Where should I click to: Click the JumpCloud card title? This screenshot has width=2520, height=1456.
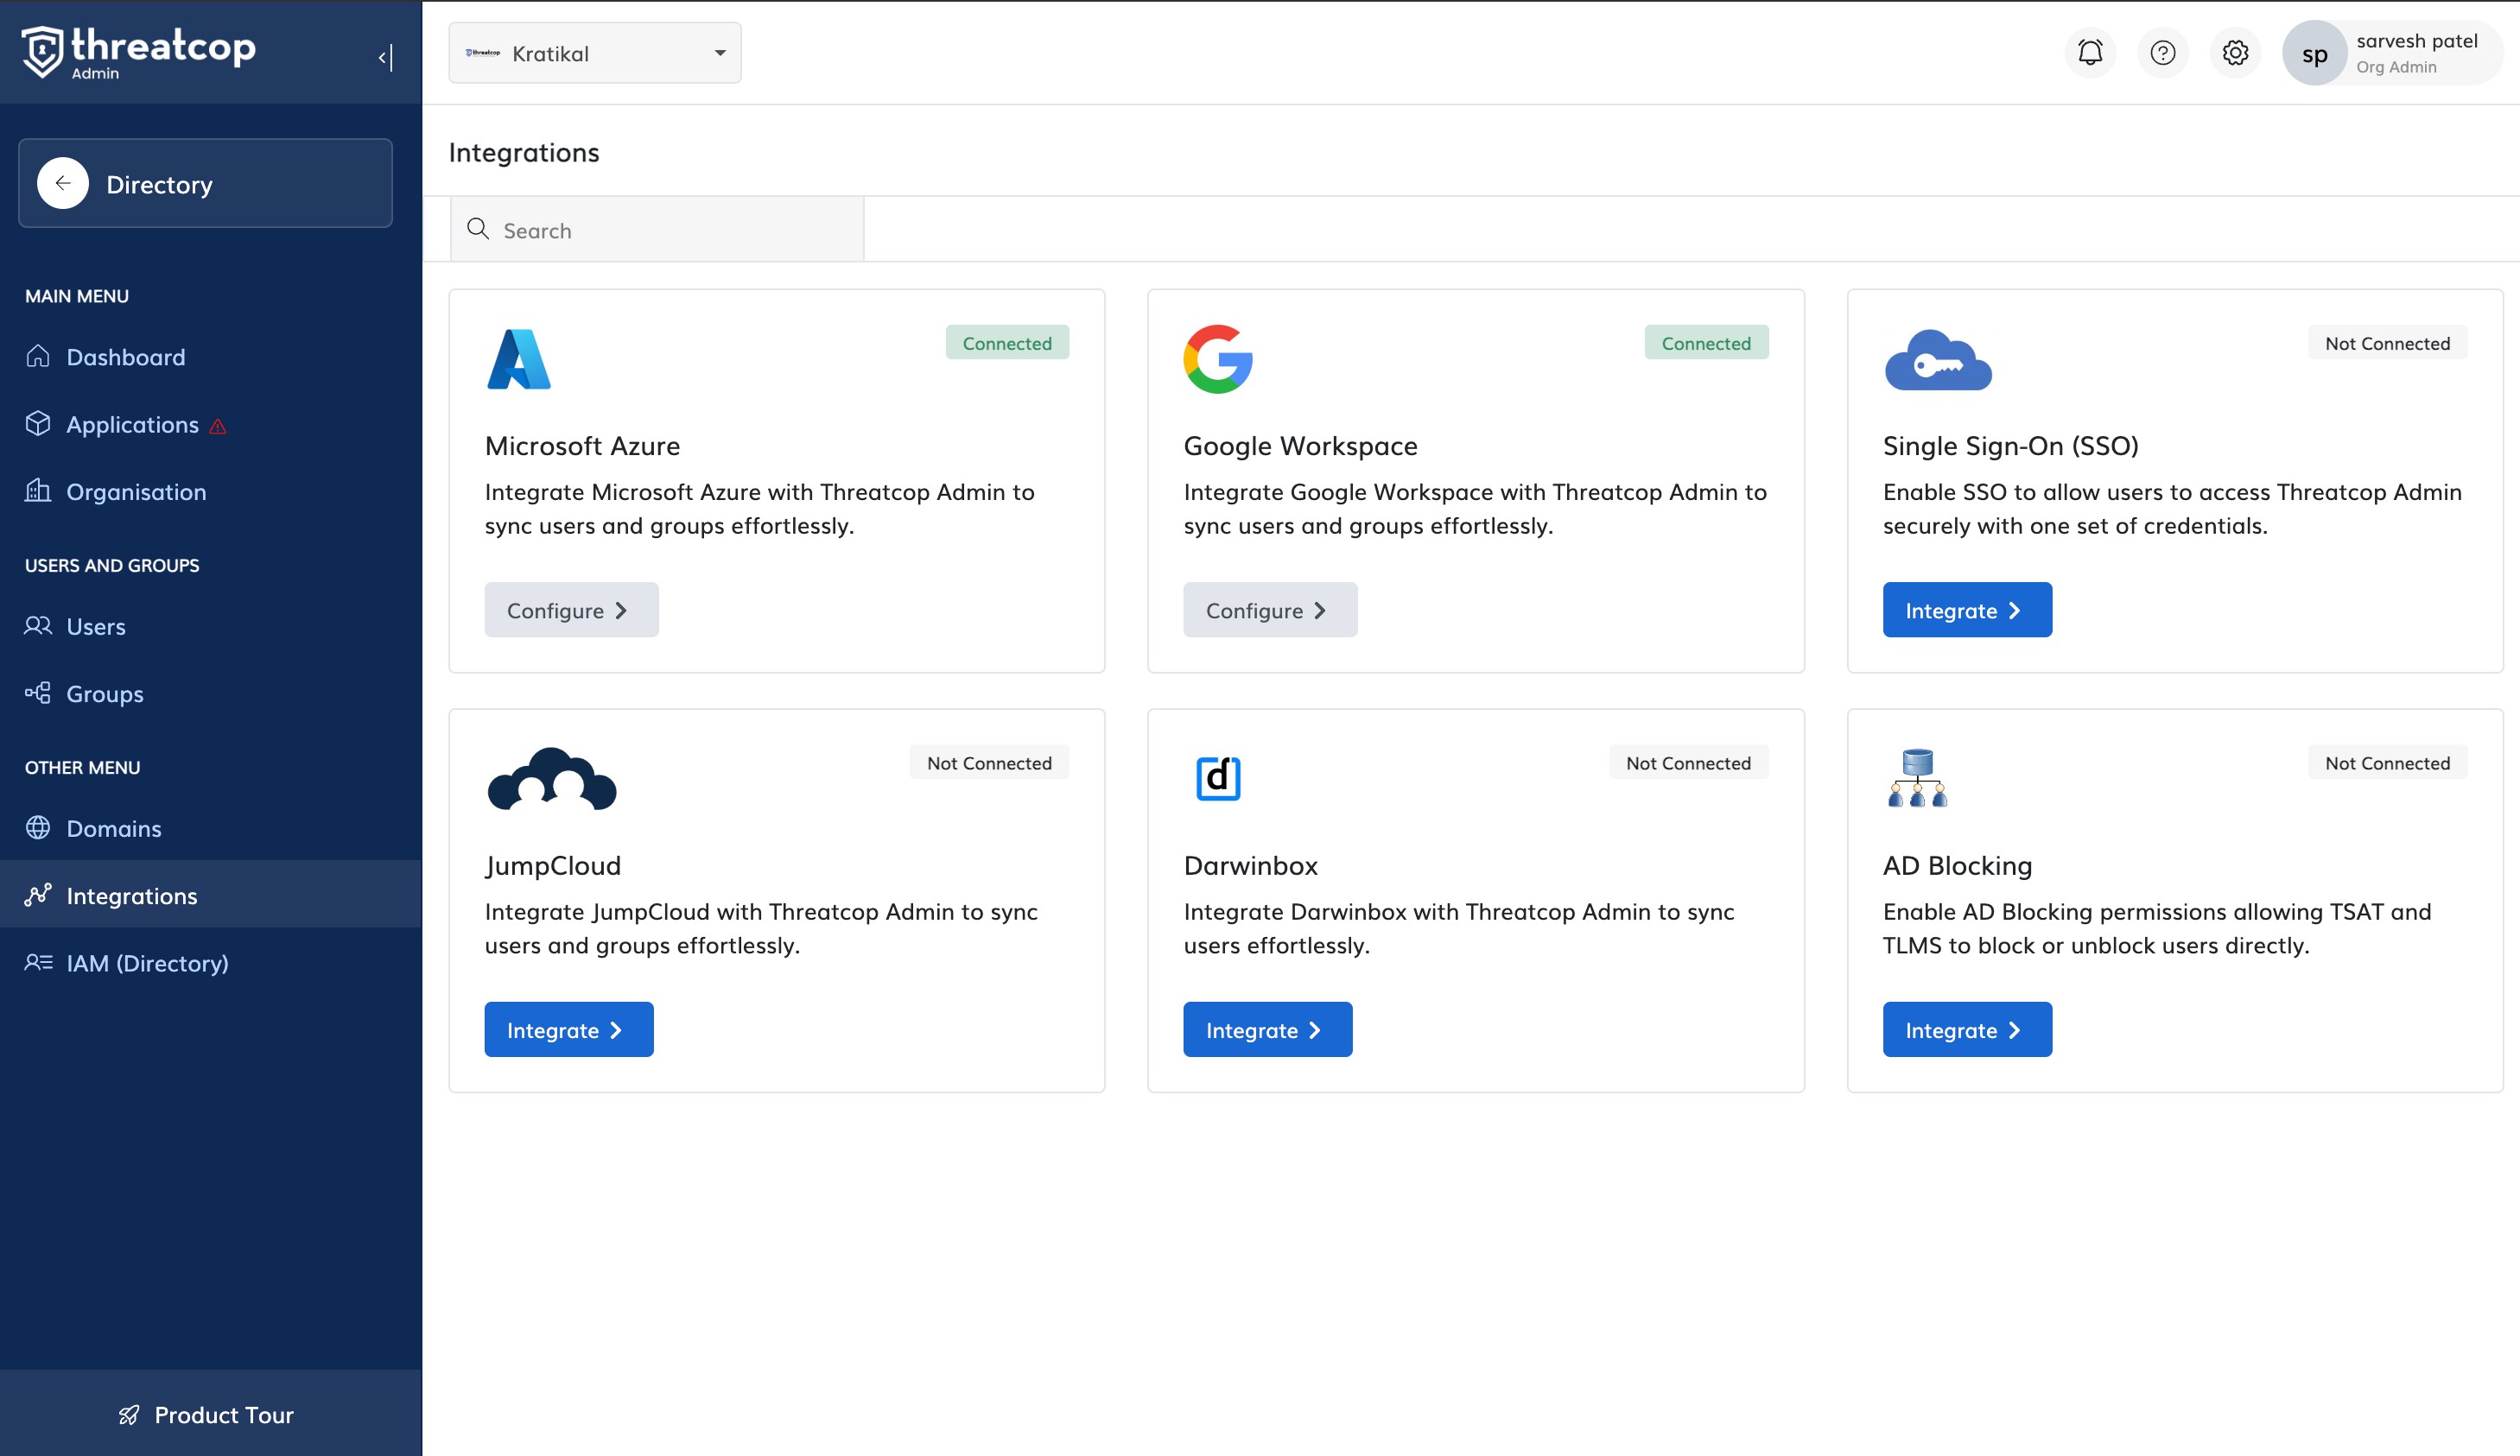553,865
